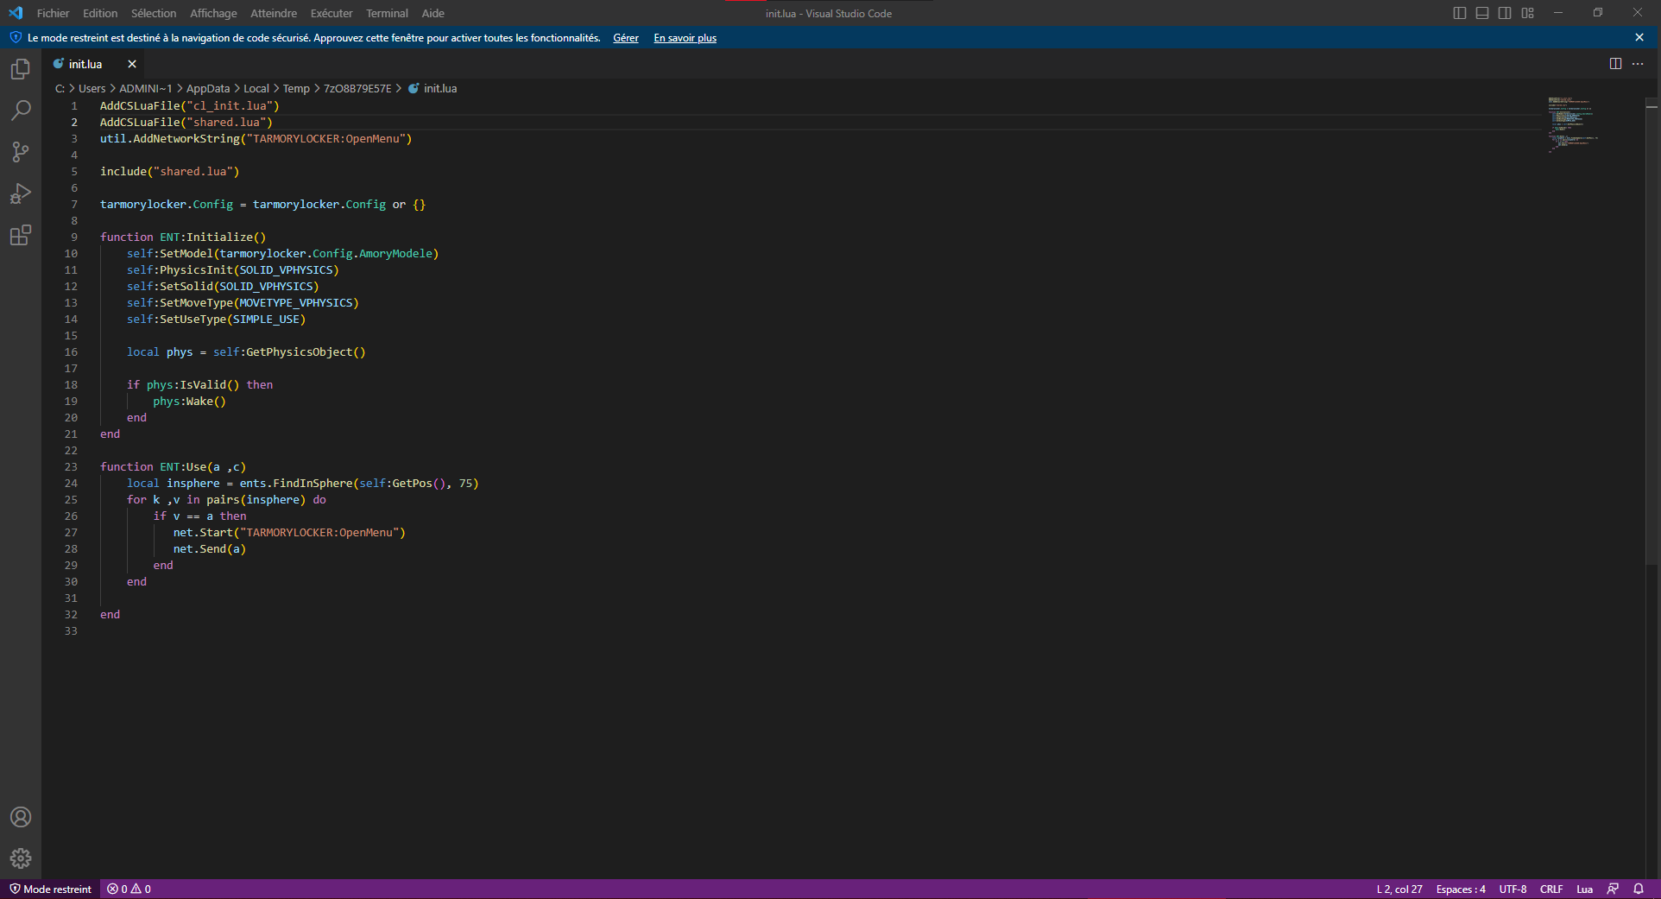
Task: Change line ending via CRLF indicator
Action: [1551, 889]
